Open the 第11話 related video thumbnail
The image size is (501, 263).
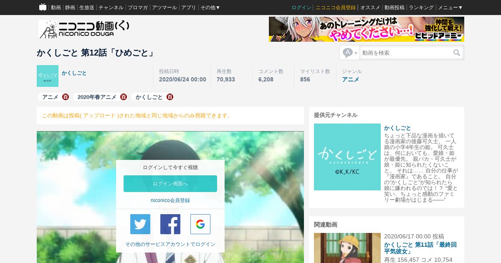347,248
